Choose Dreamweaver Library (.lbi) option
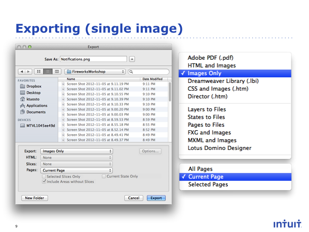 click(235, 81)
